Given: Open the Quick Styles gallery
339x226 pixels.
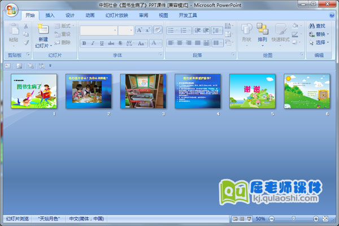Looking at the screenshot, I should tap(280, 34).
